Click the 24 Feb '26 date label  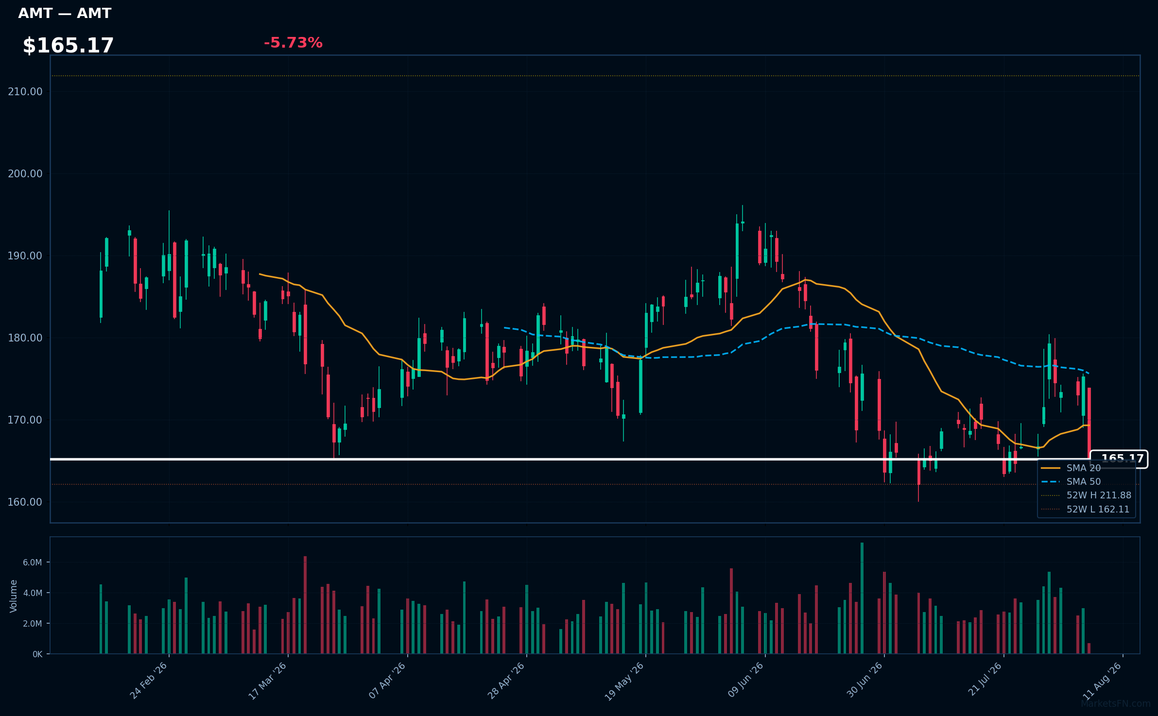point(149,681)
